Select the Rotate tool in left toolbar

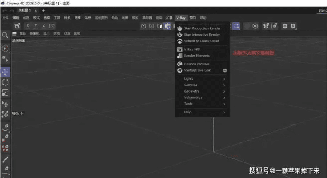point(5,82)
